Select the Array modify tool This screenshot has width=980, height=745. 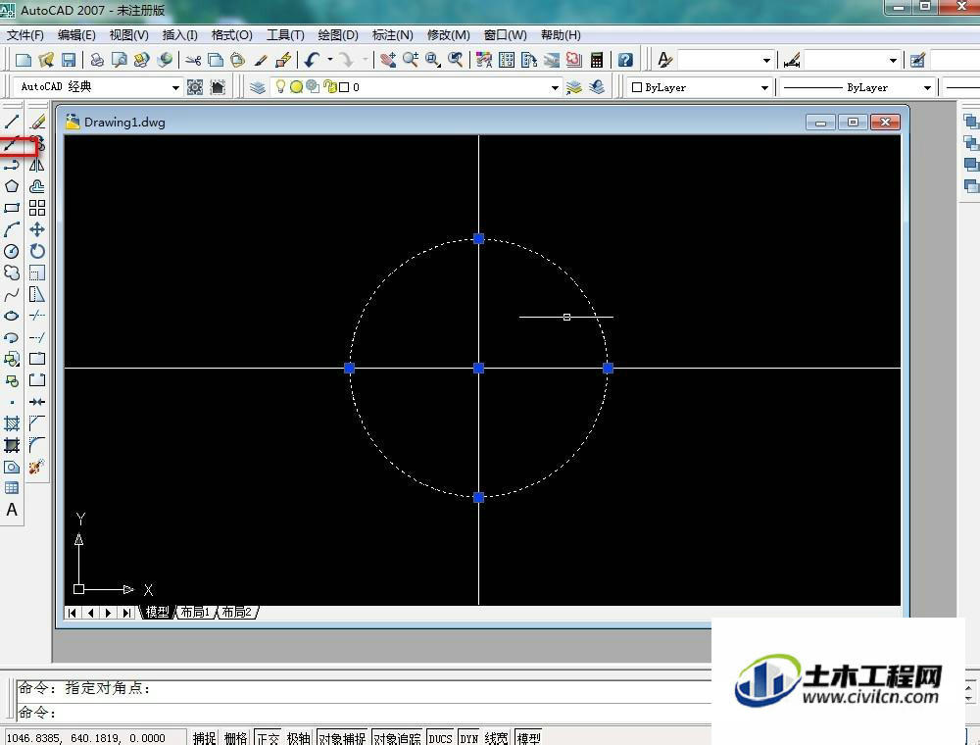[37, 208]
